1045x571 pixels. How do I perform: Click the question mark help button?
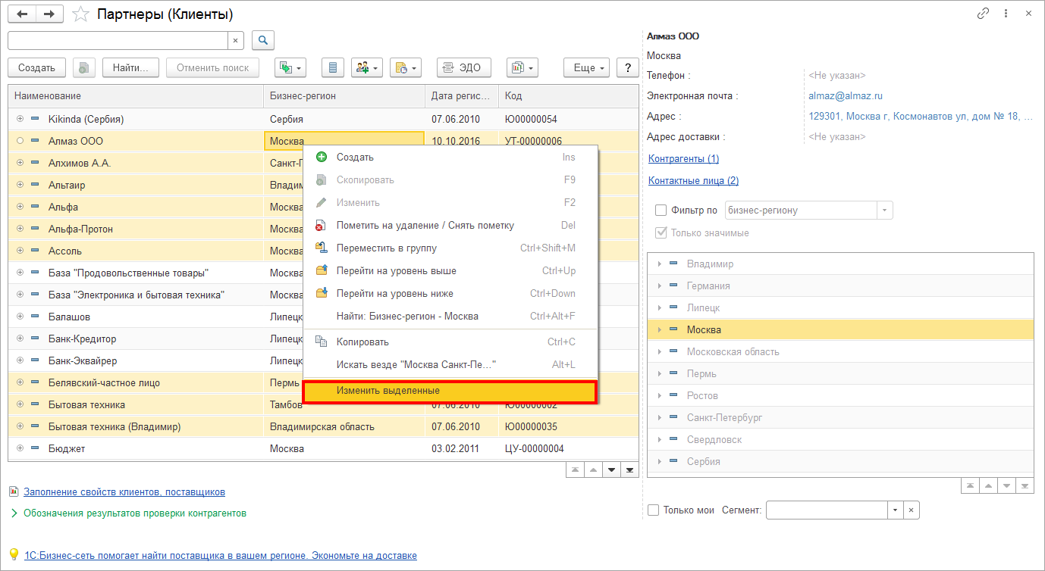pos(627,68)
